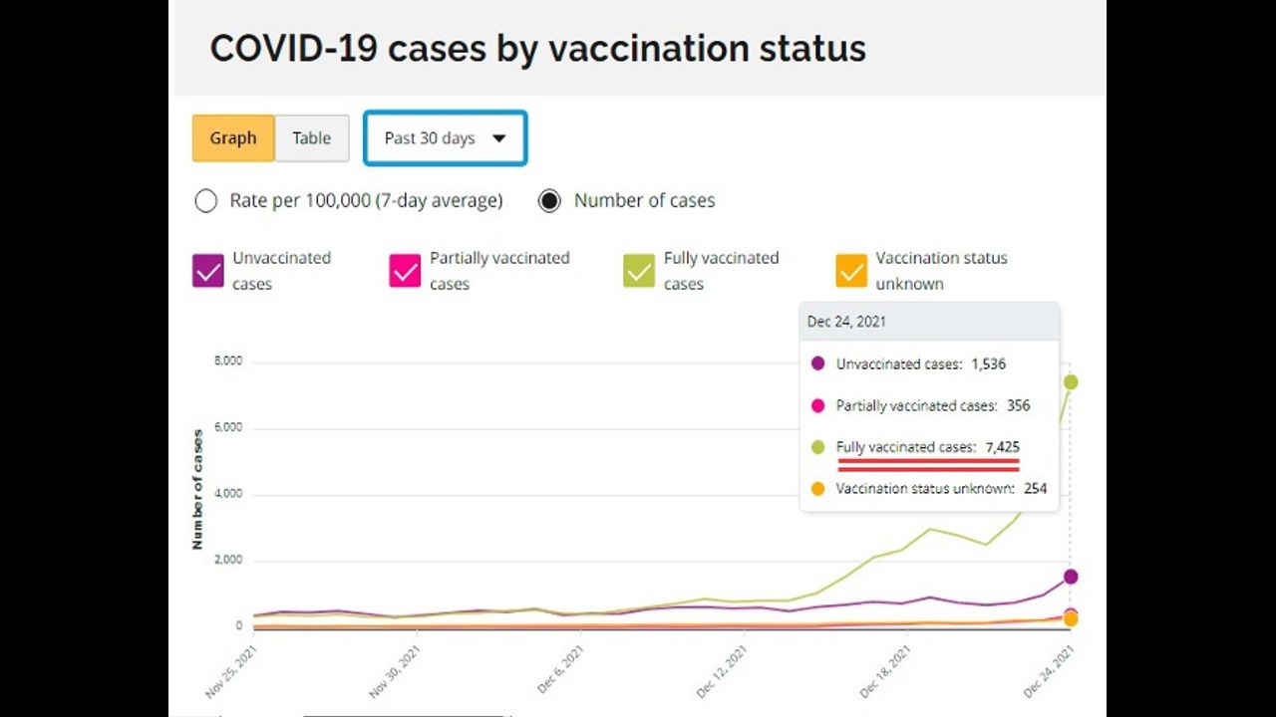Click the orange status unknown data point
This screenshot has width=1276, height=717.
(1070, 619)
